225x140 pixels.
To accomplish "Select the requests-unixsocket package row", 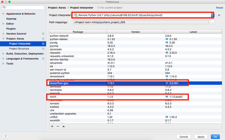I will pyautogui.click(x=136, y=56).
